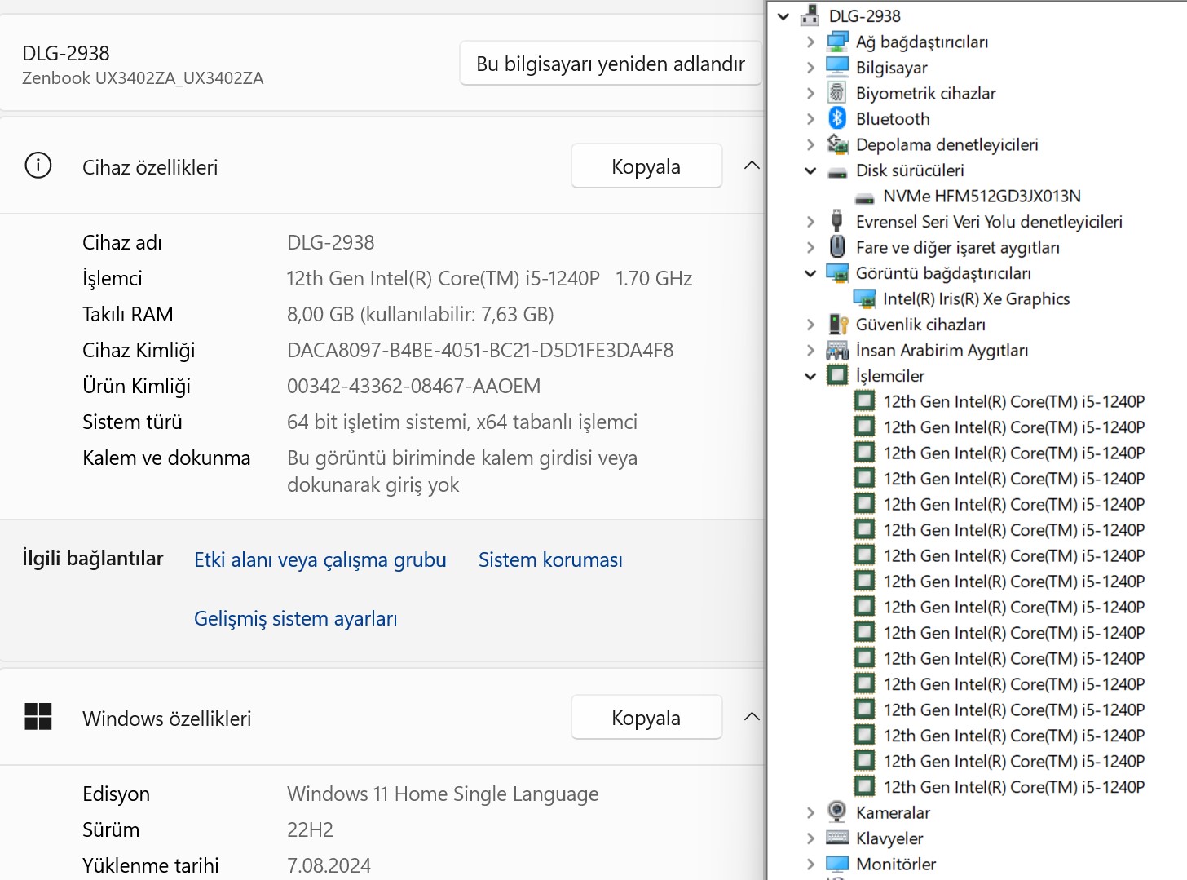Click the Monitörler screen icon
Viewport: 1187px width, 880px height.
coord(837,864)
